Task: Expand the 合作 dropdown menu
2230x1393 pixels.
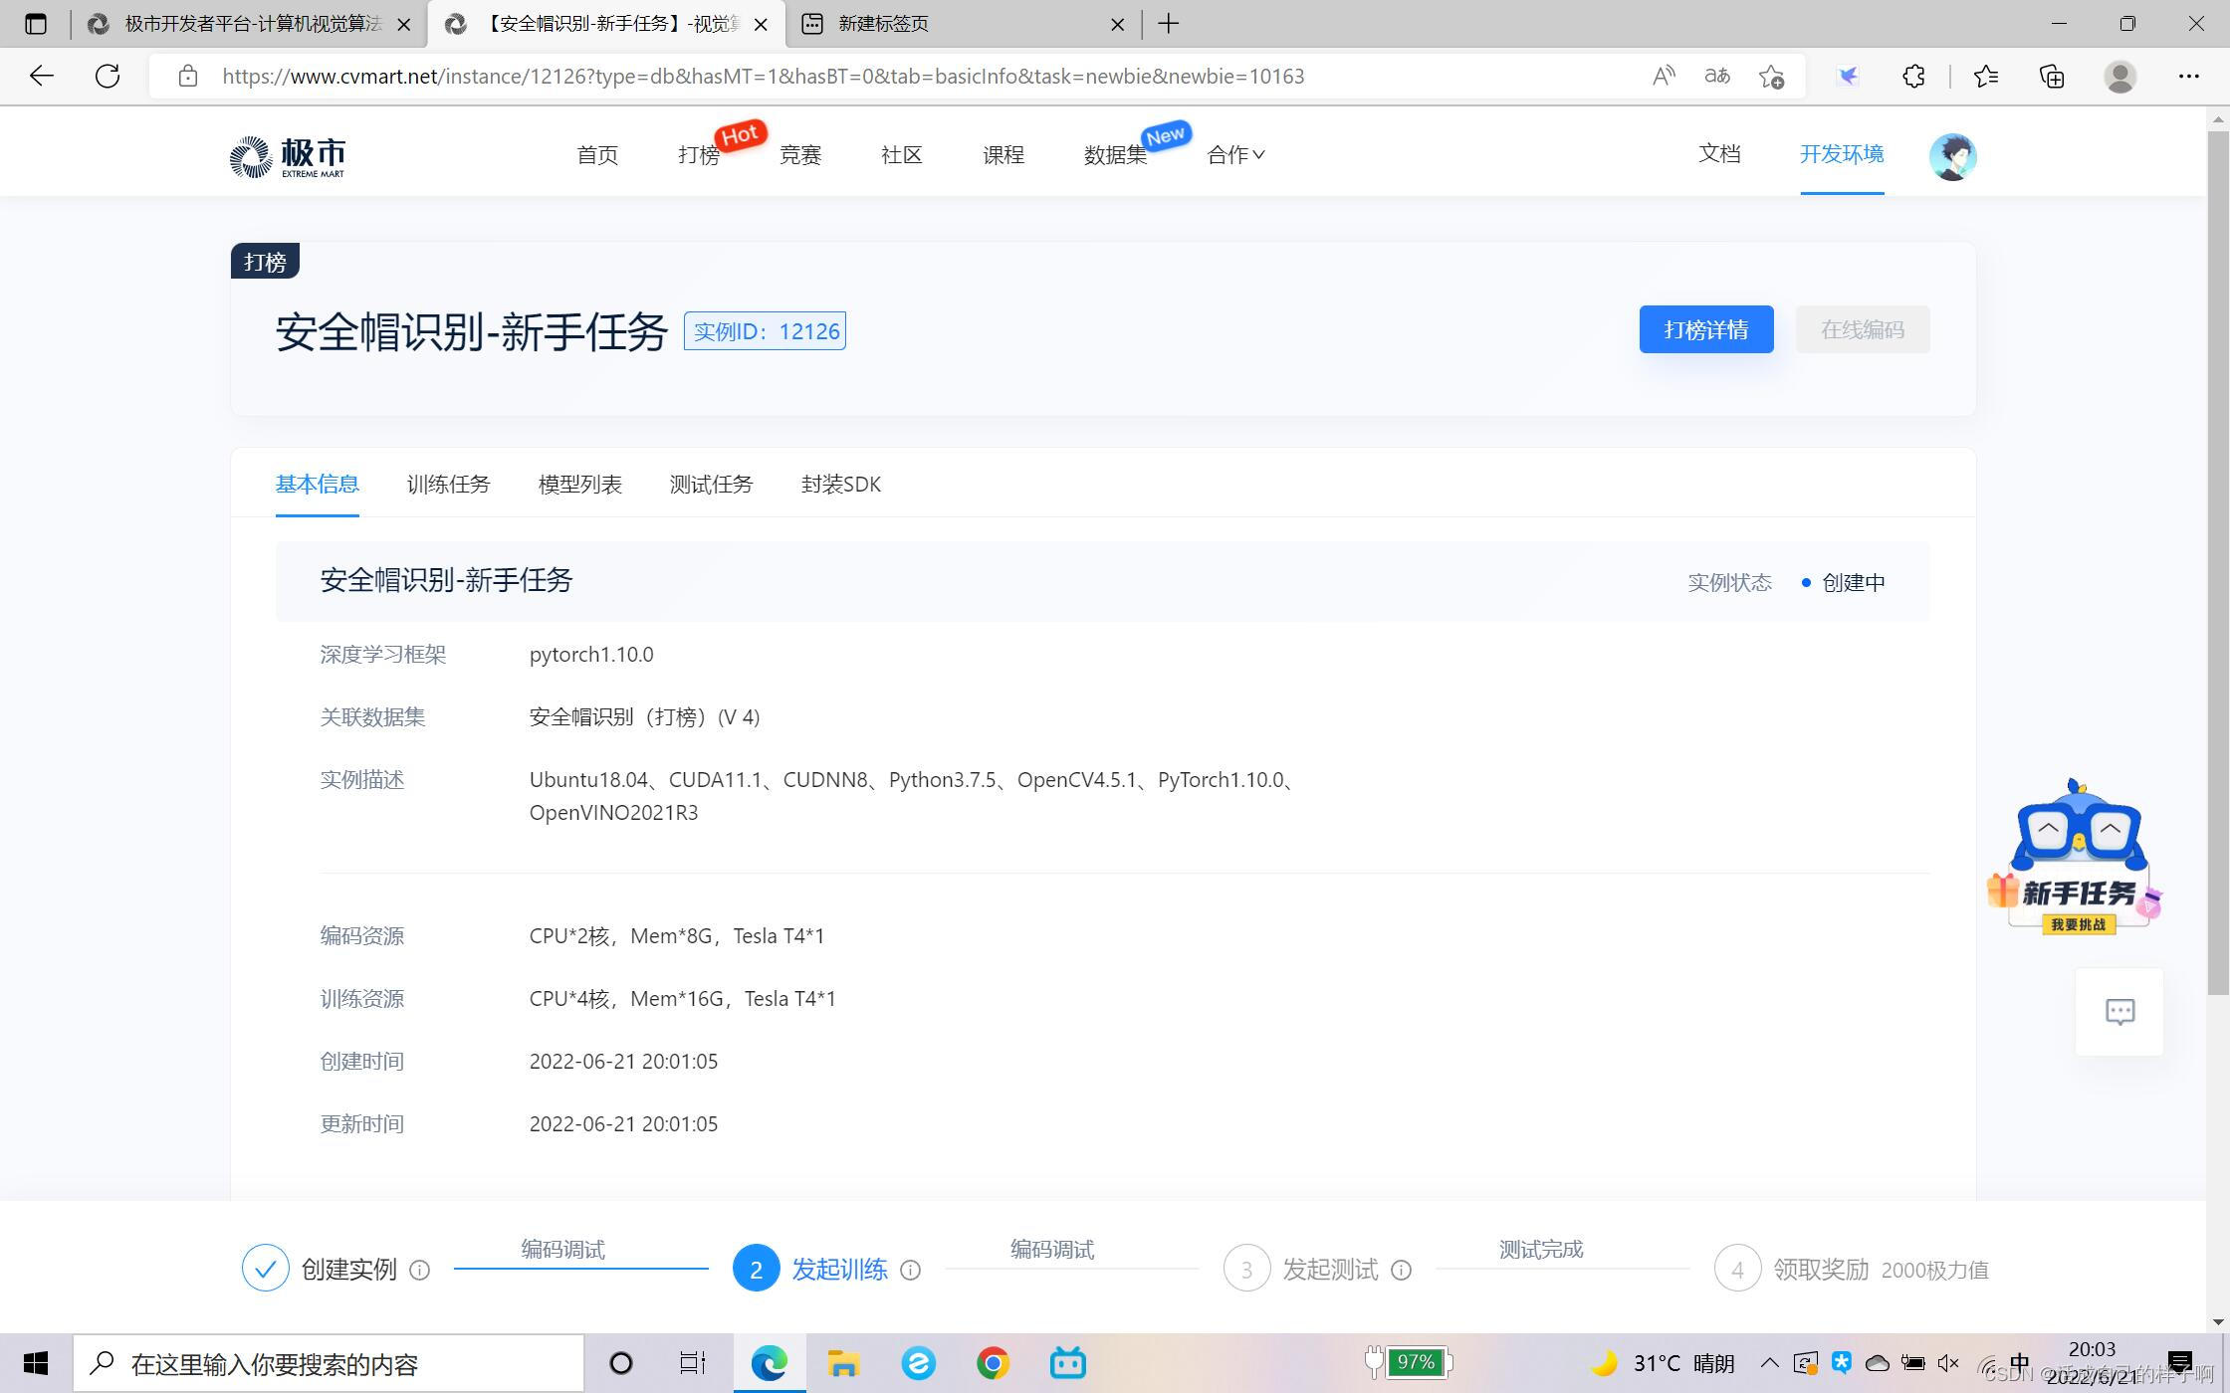Action: coord(1235,155)
